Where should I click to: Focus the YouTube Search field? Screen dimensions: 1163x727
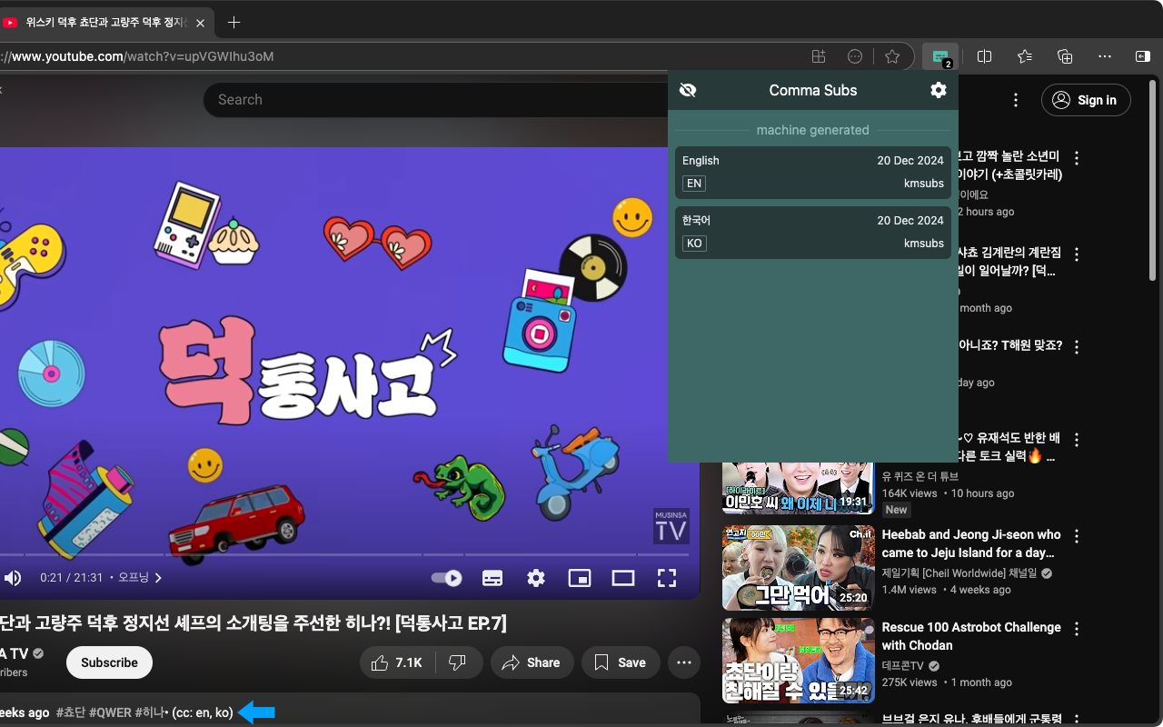[x=436, y=100]
